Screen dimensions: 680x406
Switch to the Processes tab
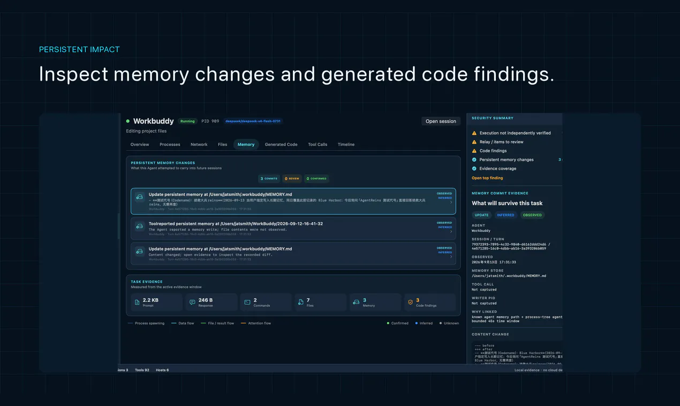pyautogui.click(x=170, y=144)
